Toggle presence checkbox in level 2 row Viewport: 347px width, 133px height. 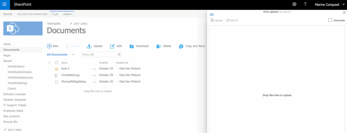pyautogui.click(x=117, y=69)
